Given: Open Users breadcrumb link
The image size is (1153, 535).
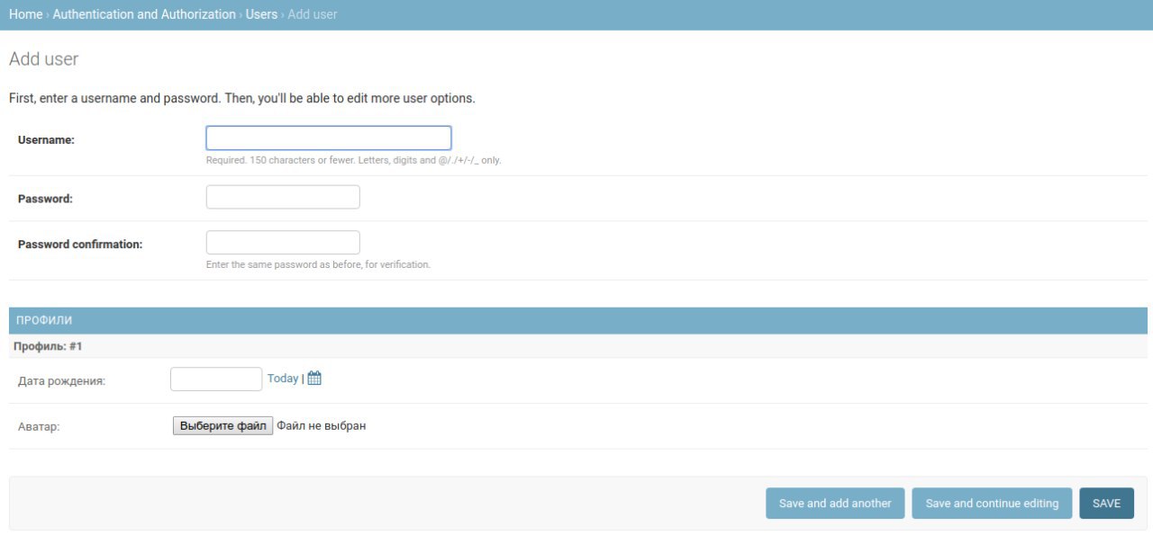Looking at the screenshot, I should [261, 14].
